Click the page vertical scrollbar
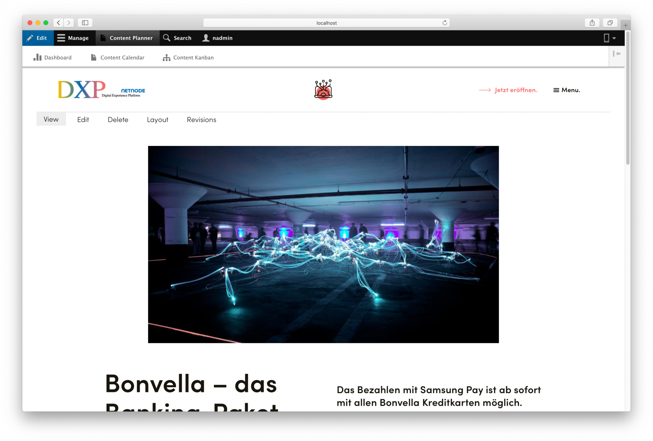Viewport: 653px width, 441px height. click(628, 98)
